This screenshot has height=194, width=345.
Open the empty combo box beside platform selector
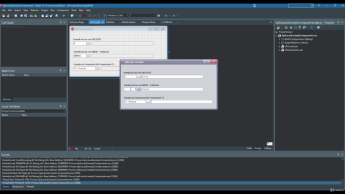143,16
